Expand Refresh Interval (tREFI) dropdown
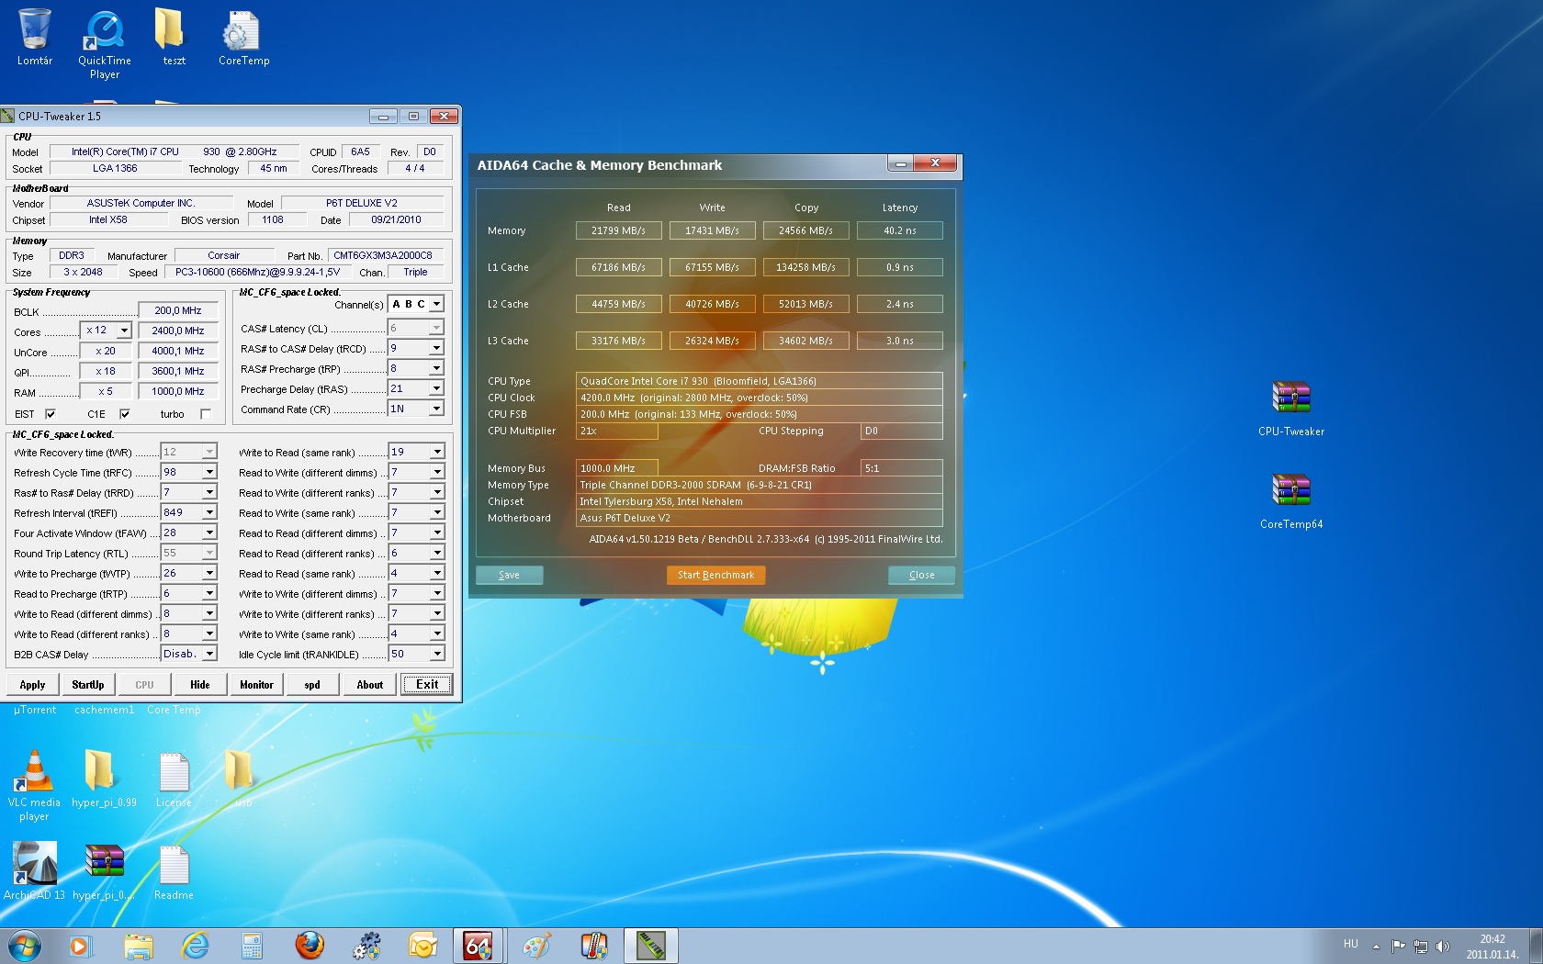The image size is (1543, 964). click(x=209, y=512)
